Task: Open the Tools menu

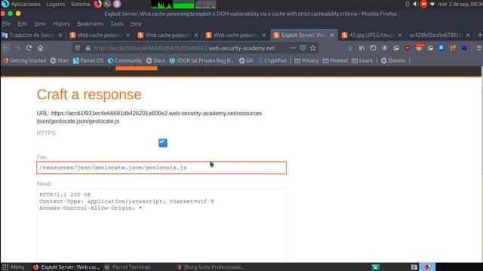Action: [117, 23]
